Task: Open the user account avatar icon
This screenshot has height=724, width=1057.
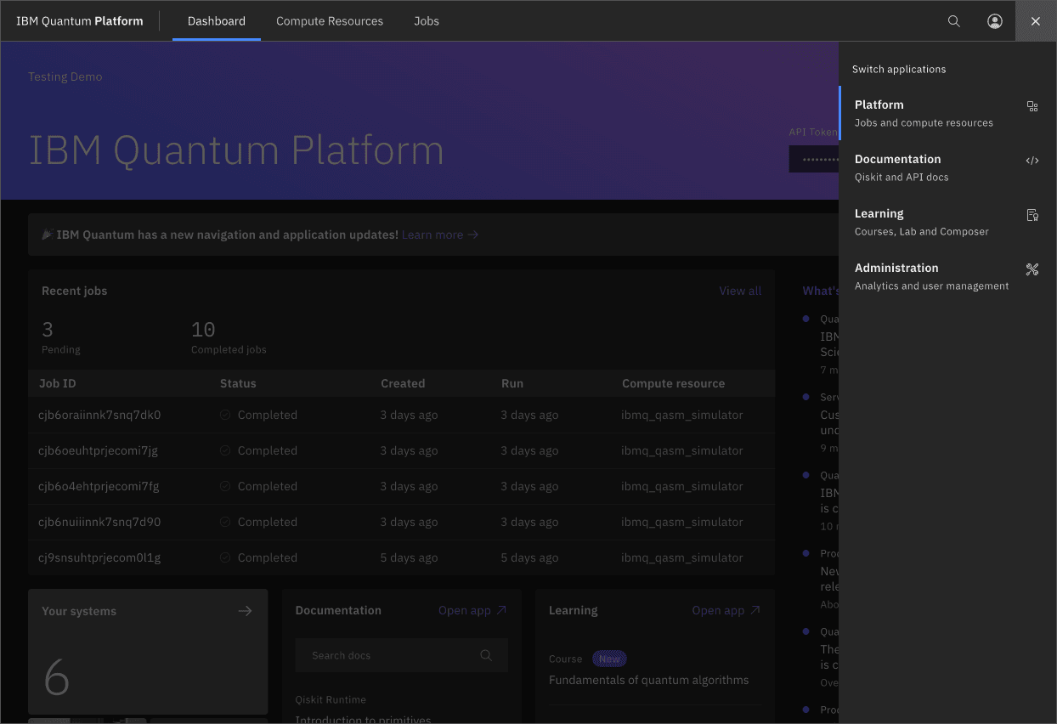Action: point(995,21)
